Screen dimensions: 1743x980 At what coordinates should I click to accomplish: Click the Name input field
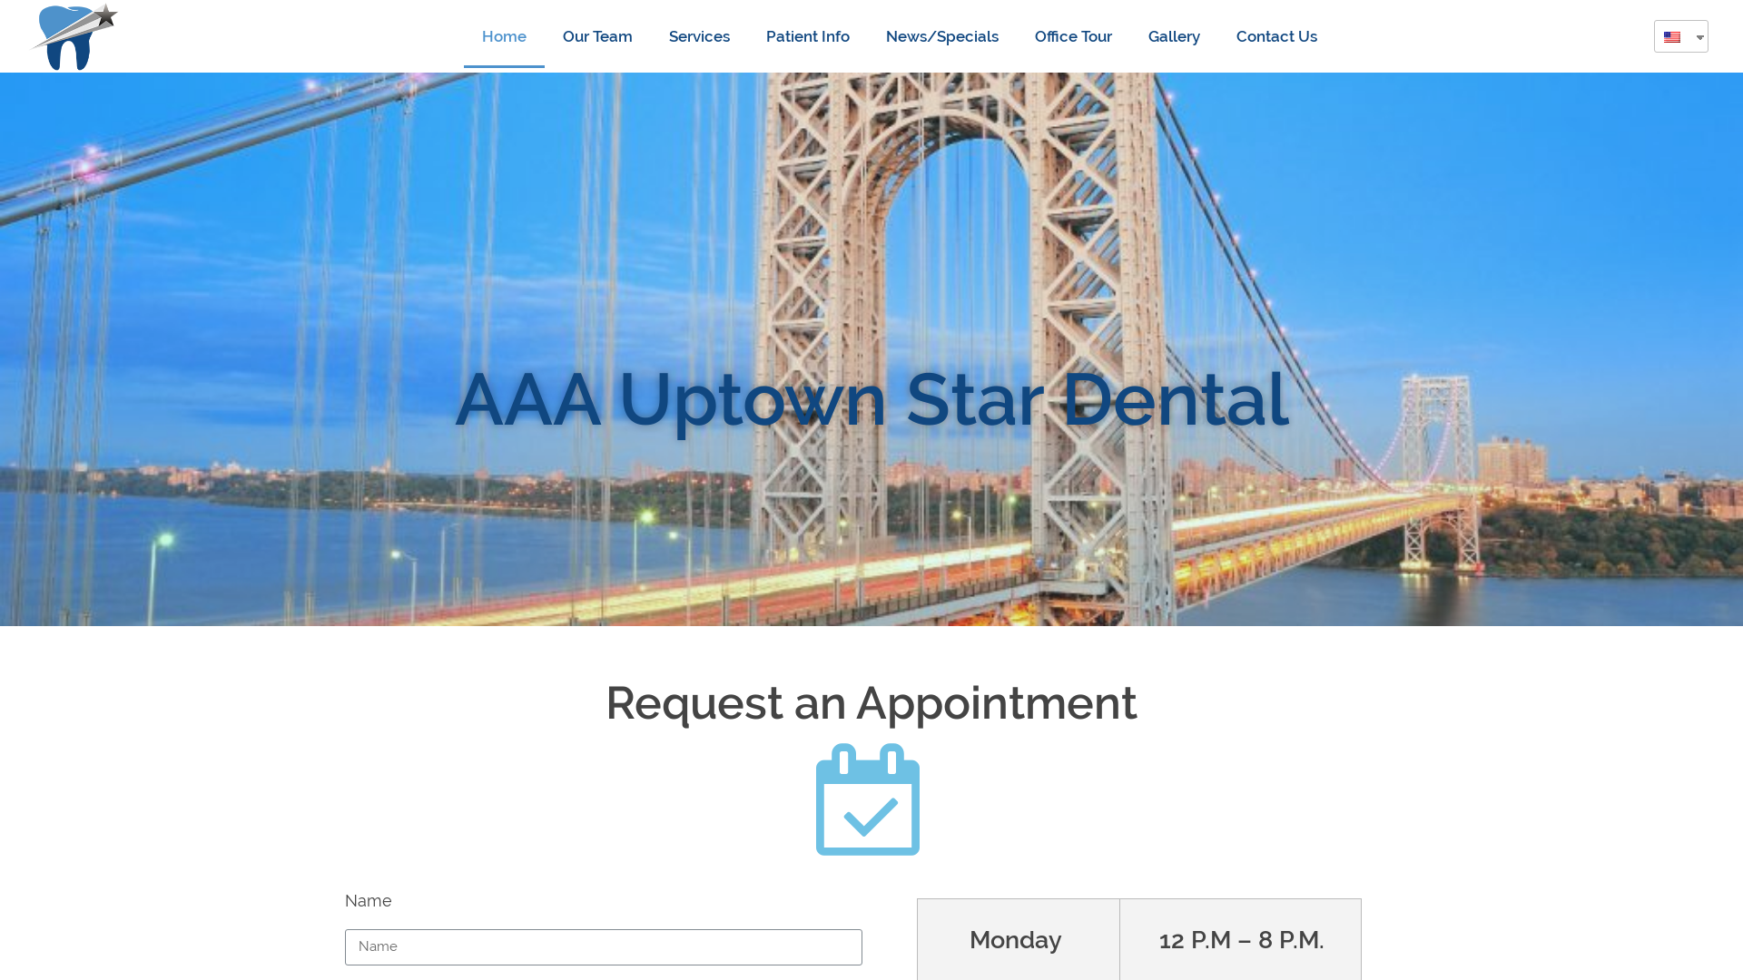[x=604, y=946]
